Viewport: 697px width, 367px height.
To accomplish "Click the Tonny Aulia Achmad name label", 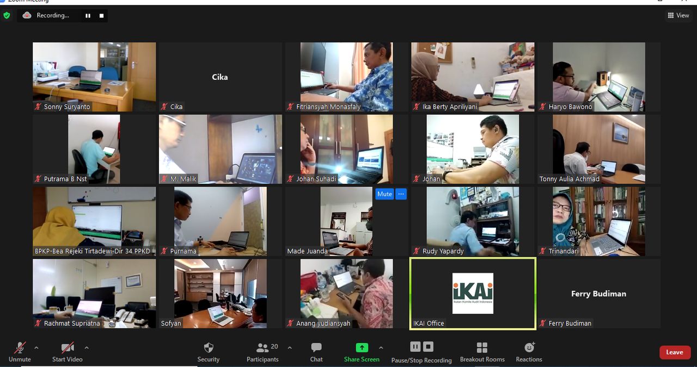I will tap(569, 179).
